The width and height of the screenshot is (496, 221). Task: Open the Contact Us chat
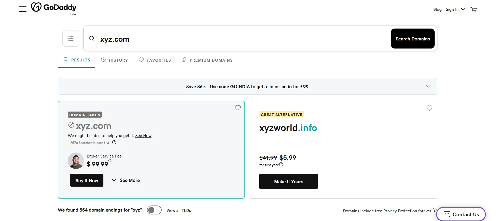[461, 214]
